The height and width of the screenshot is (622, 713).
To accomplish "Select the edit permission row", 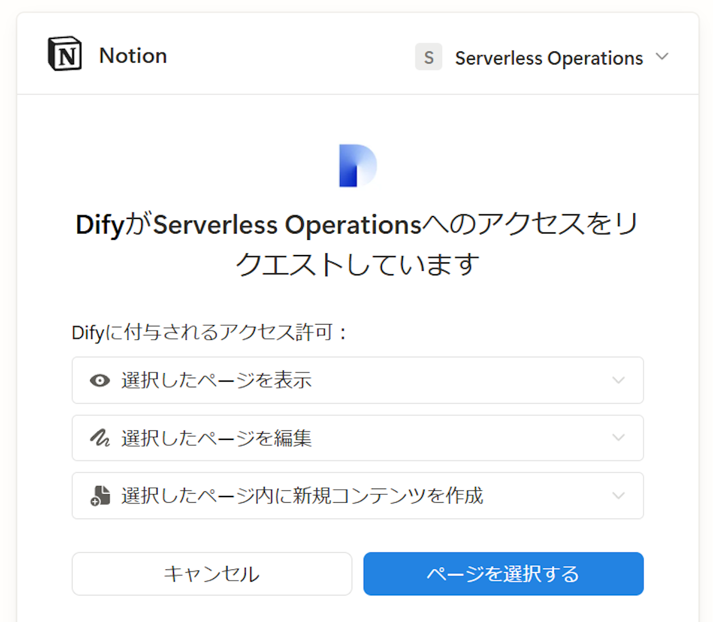I will coord(357,438).
